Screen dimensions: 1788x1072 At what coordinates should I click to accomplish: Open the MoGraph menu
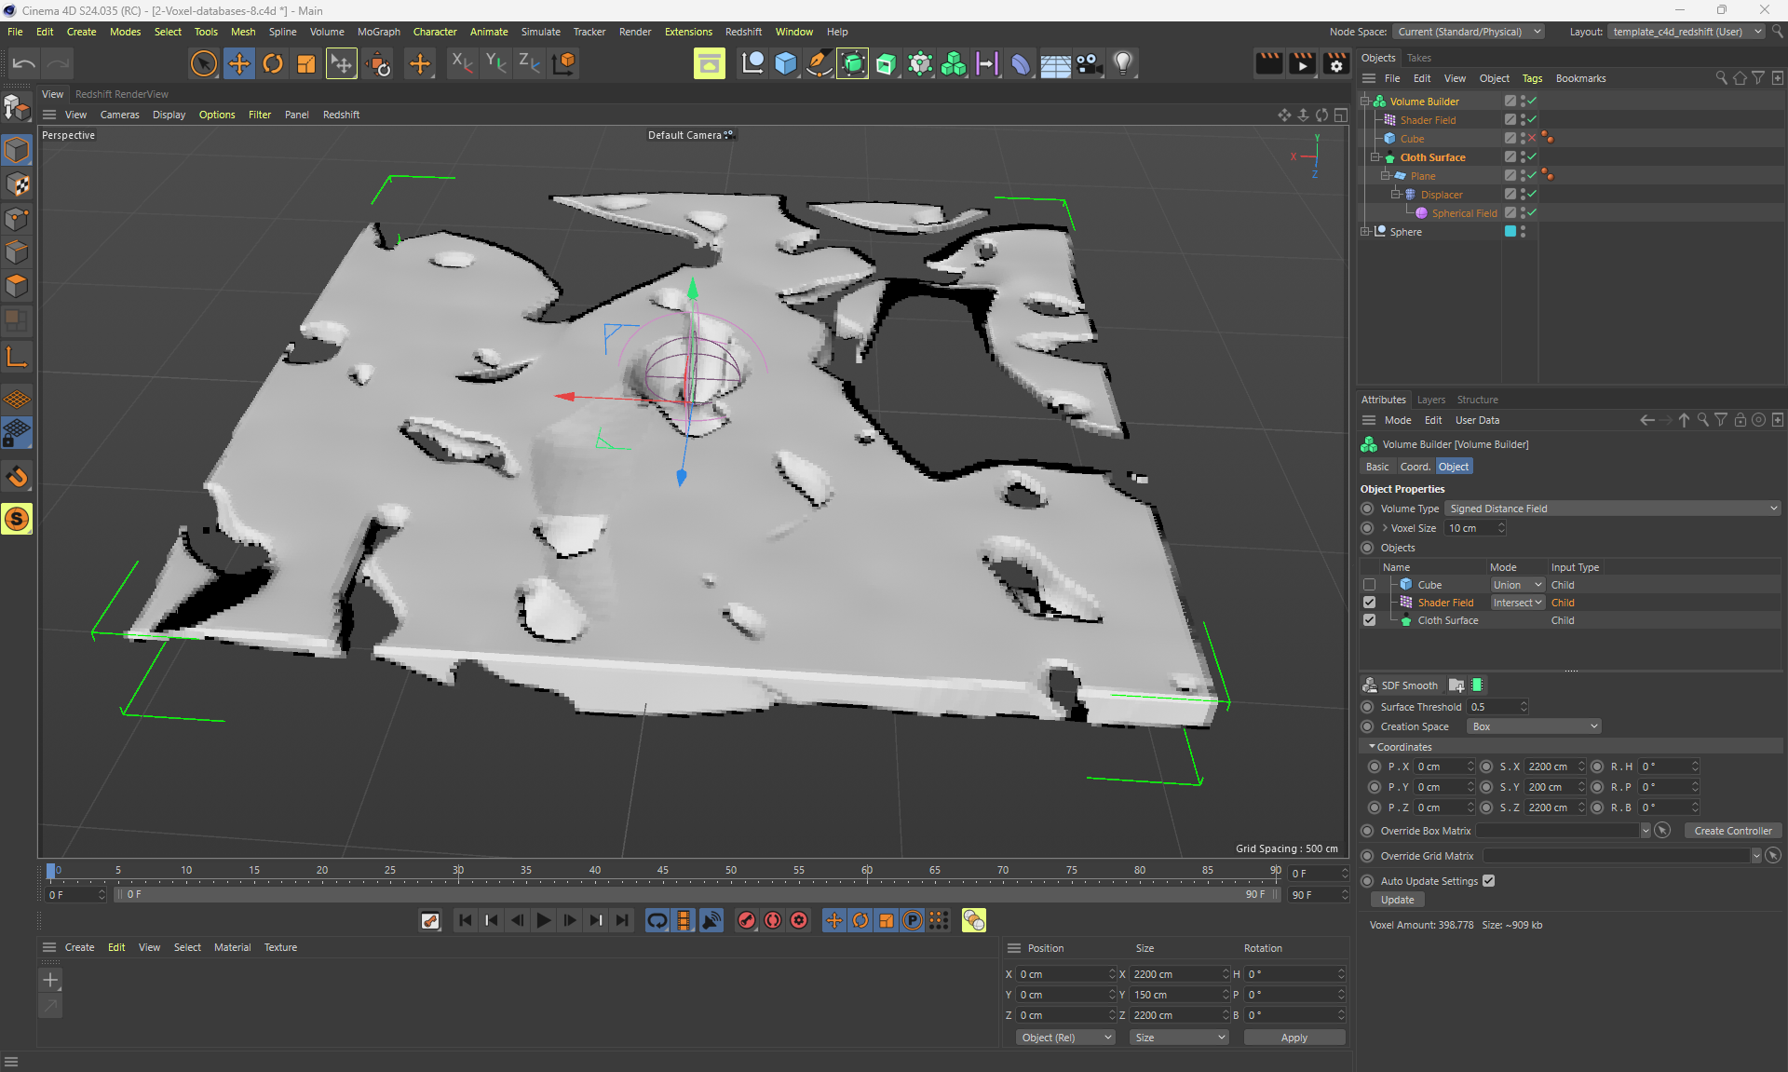(x=378, y=32)
